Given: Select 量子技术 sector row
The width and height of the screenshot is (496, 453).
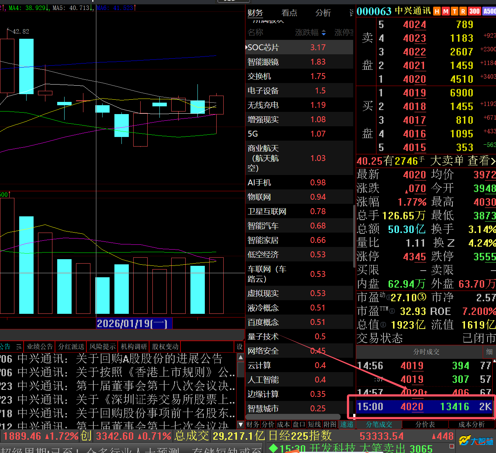Looking at the screenshot, I should [x=299, y=336].
